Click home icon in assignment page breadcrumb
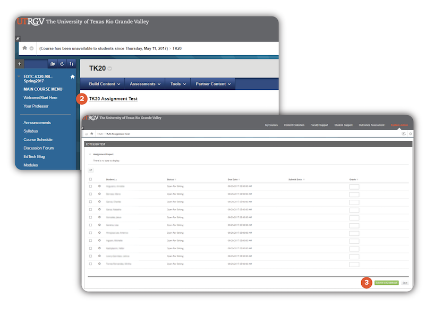The height and width of the screenshot is (314, 425). [91, 134]
